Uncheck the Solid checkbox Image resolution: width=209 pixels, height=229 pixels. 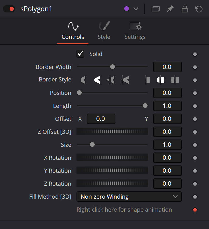tap(80, 54)
